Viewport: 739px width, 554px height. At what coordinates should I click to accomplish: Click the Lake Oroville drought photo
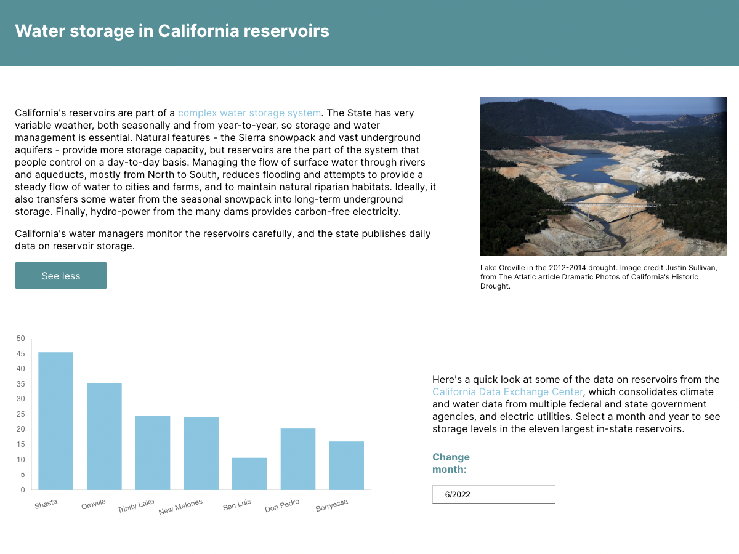(603, 177)
